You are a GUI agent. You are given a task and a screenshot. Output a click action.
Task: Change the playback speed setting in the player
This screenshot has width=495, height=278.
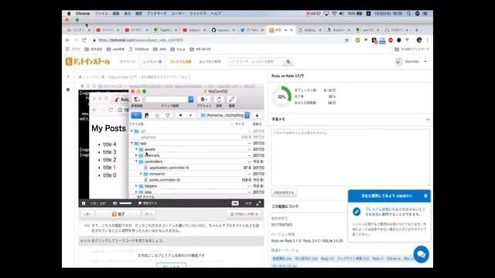(248, 203)
